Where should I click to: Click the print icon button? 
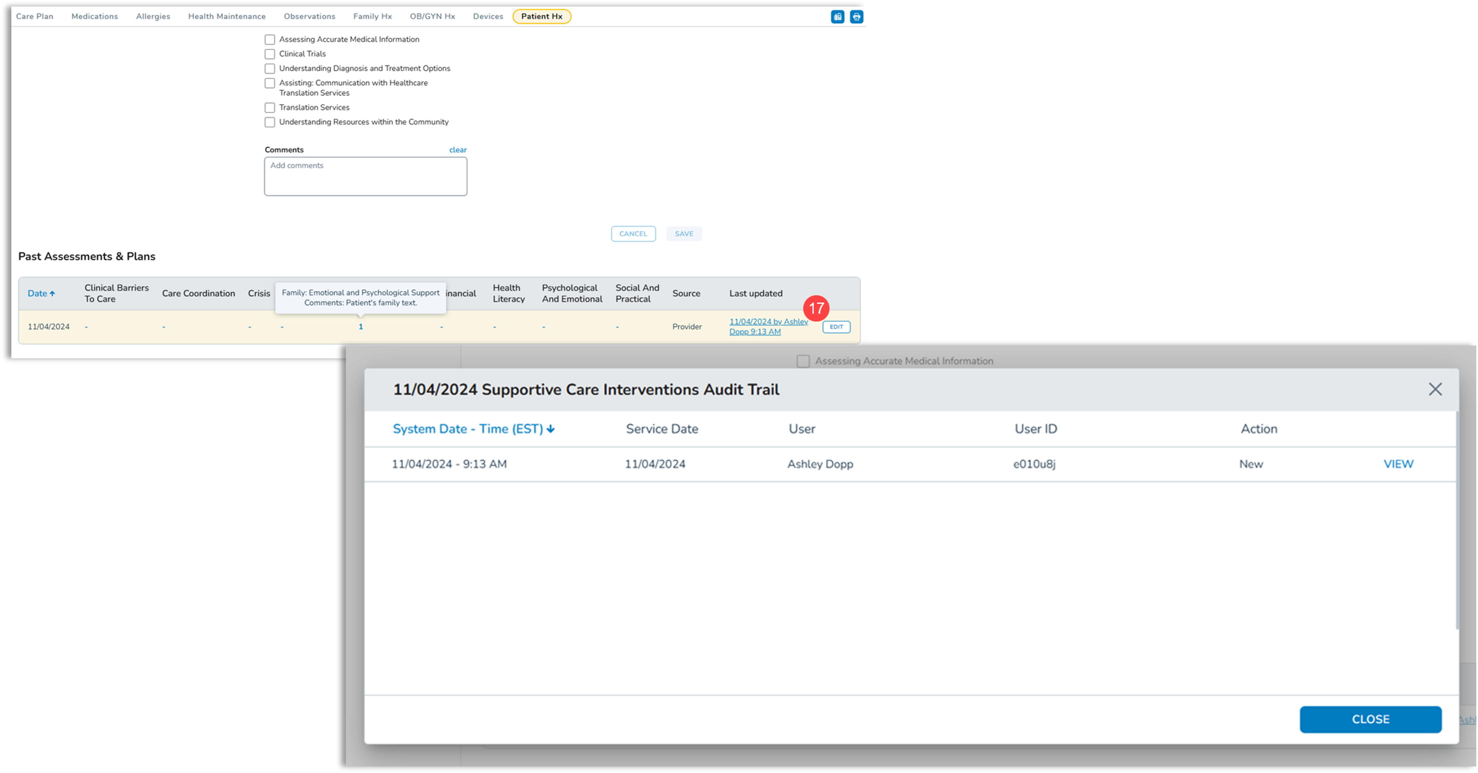click(x=856, y=17)
